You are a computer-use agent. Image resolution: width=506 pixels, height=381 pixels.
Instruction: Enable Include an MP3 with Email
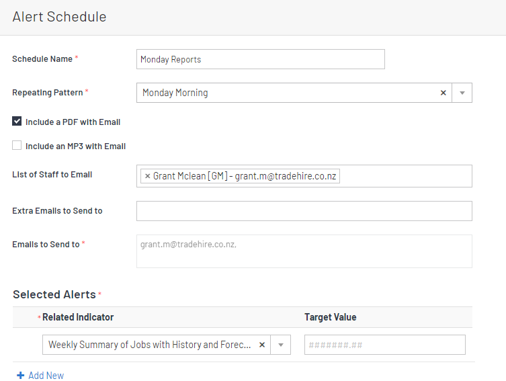17,145
